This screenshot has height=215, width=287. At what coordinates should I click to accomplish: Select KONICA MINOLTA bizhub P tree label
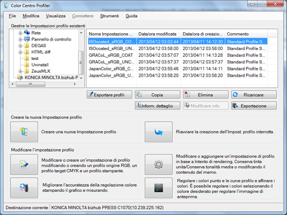[52, 77]
